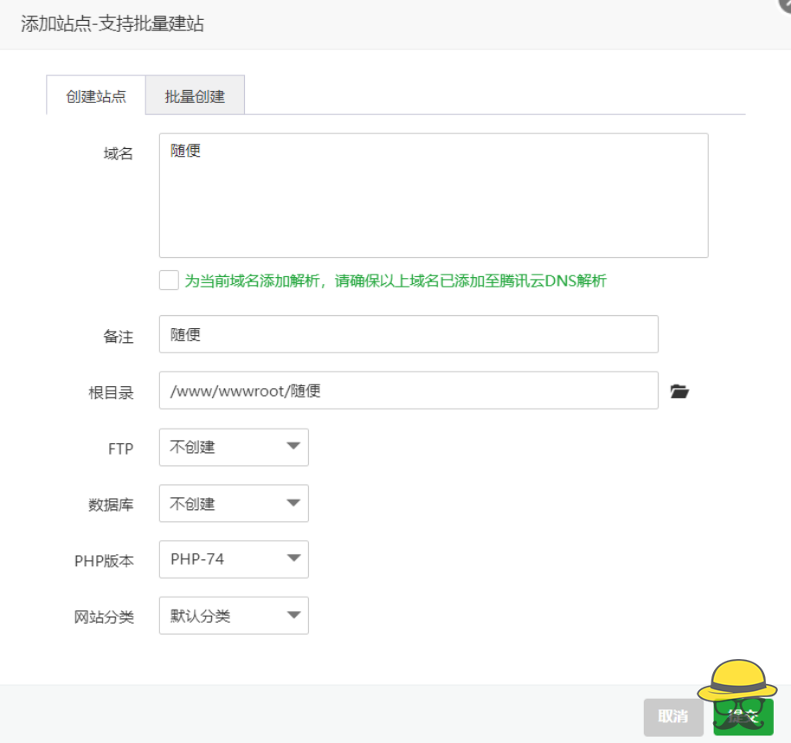This screenshot has width=791, height=743.
Task: Enable 为当前域名添加解析 checkbox
Action: [x=168, y=280]
